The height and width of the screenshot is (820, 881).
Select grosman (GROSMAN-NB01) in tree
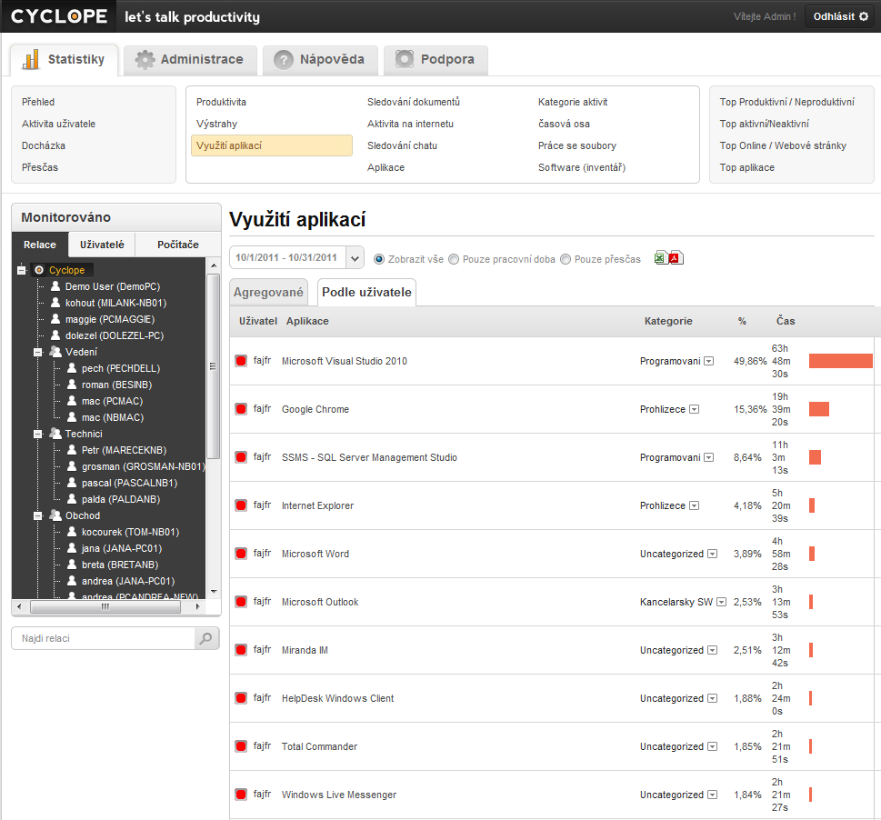tap(143, 466)
